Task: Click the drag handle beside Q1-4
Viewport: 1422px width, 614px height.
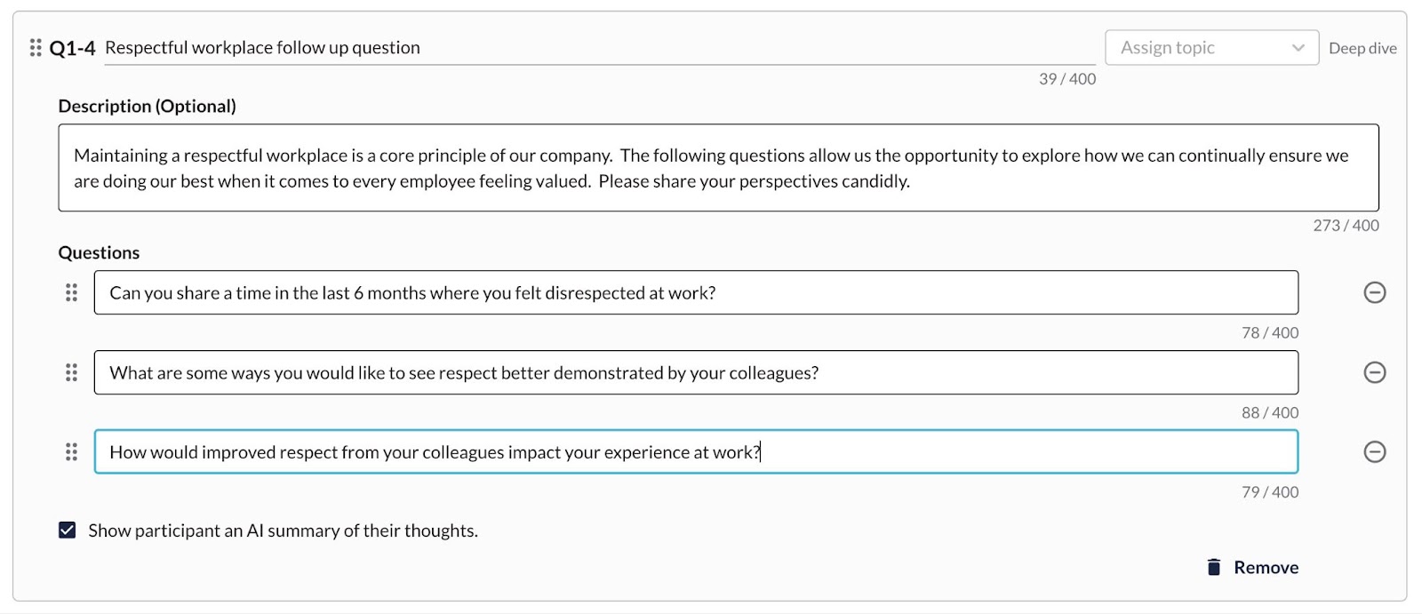Action: (x=36, y=48)
